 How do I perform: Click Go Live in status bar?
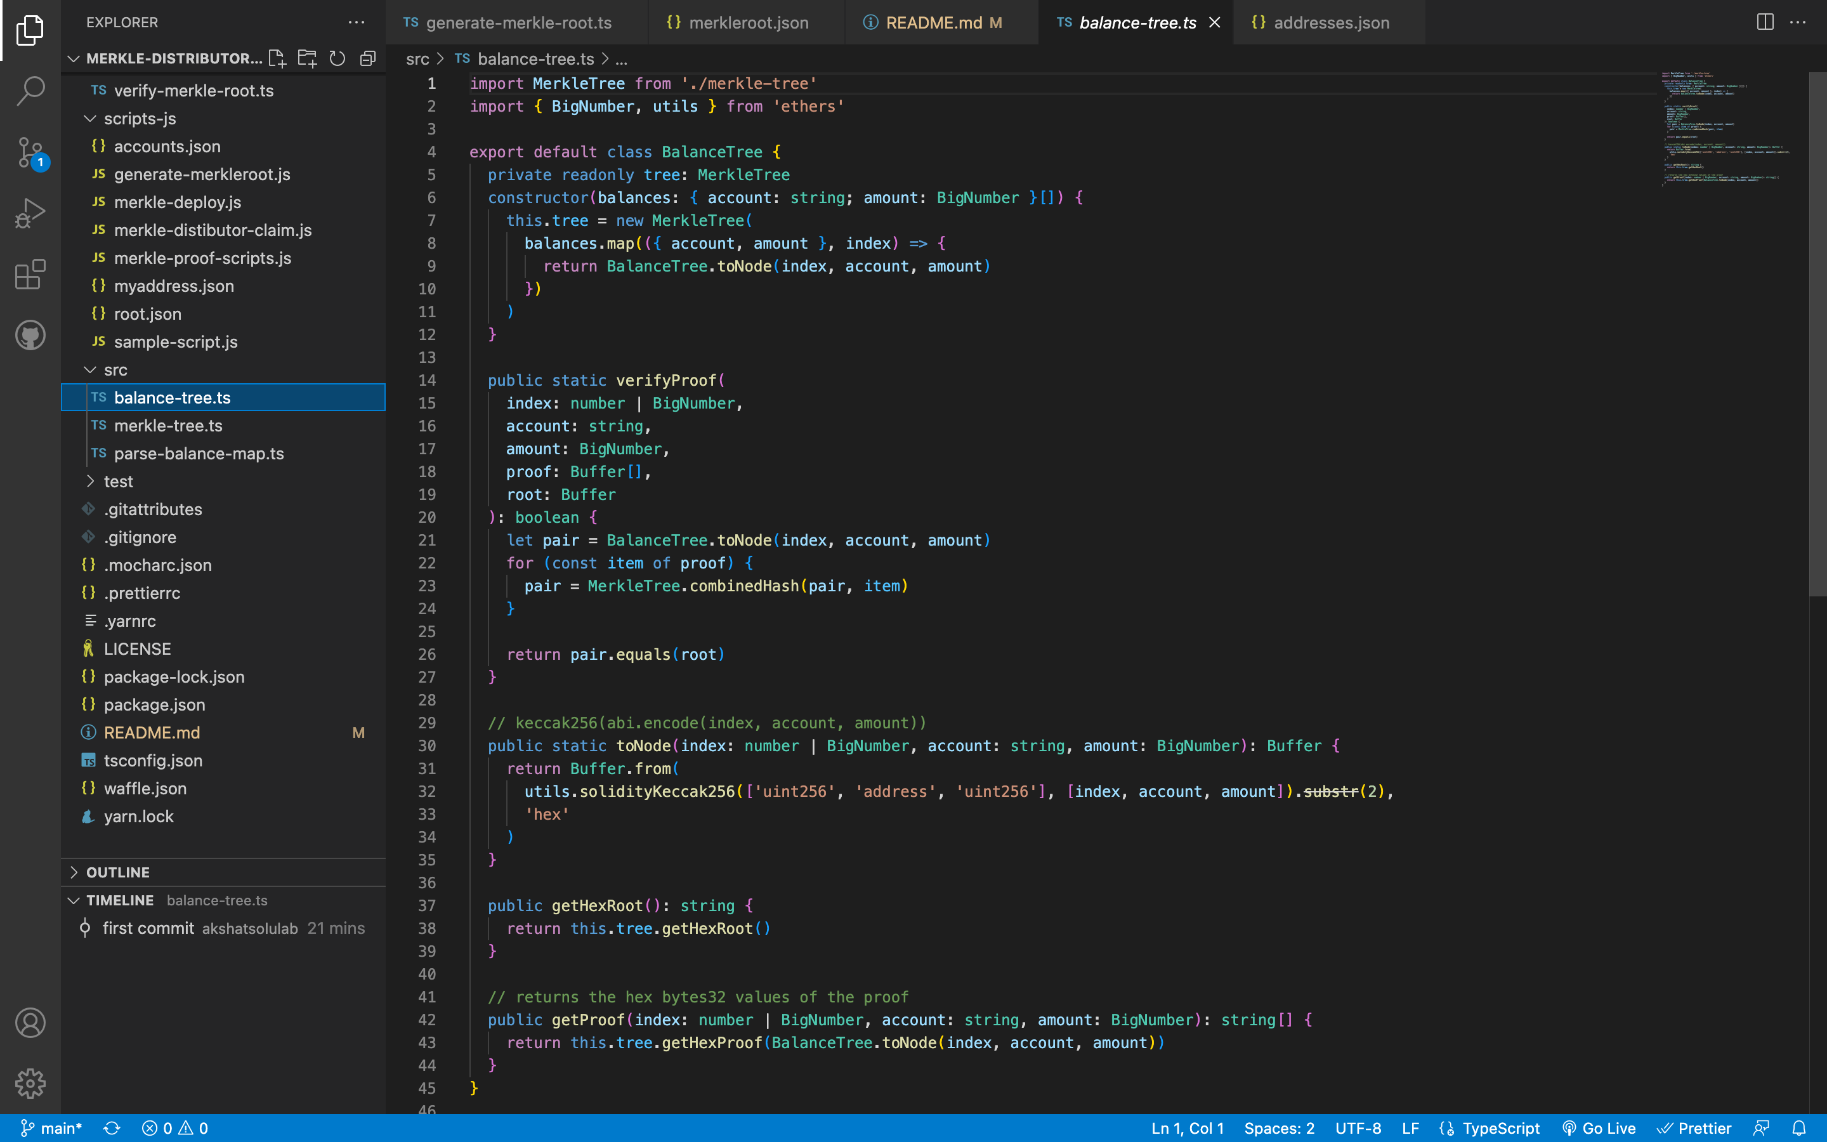click(x=1599, y=1129)
